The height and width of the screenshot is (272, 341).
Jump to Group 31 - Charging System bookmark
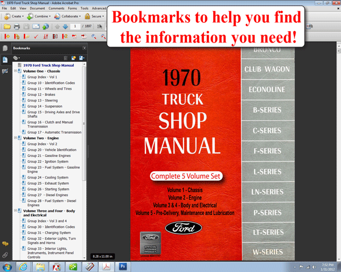pyautogui.click(x=49, y=232)
